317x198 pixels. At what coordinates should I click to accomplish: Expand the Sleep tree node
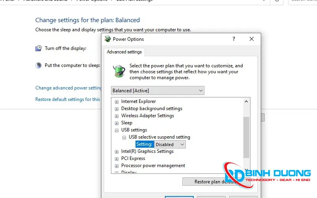coord(116,123)
